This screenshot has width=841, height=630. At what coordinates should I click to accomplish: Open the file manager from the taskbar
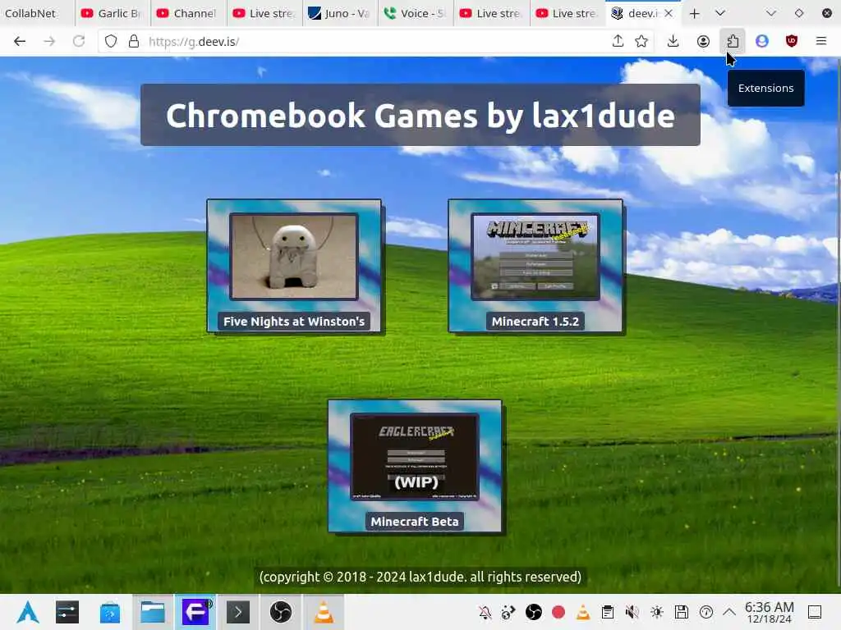coord(153,612)
